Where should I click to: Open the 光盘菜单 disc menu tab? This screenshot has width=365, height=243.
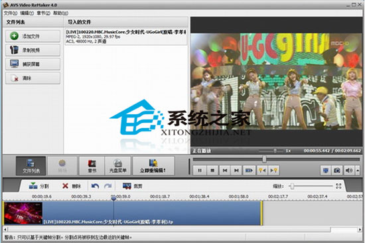click(117, 166)
